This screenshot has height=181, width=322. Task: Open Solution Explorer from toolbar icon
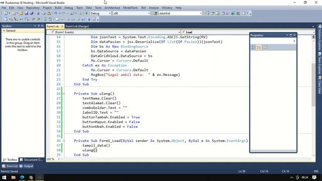[207, 14]
